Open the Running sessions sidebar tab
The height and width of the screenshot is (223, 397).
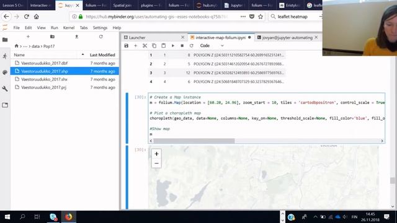[5, 56]
